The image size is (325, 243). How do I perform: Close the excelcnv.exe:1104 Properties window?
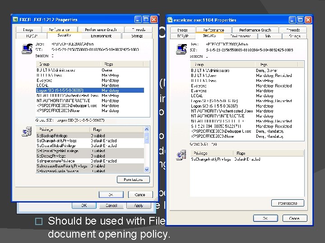tap(308, 20)
